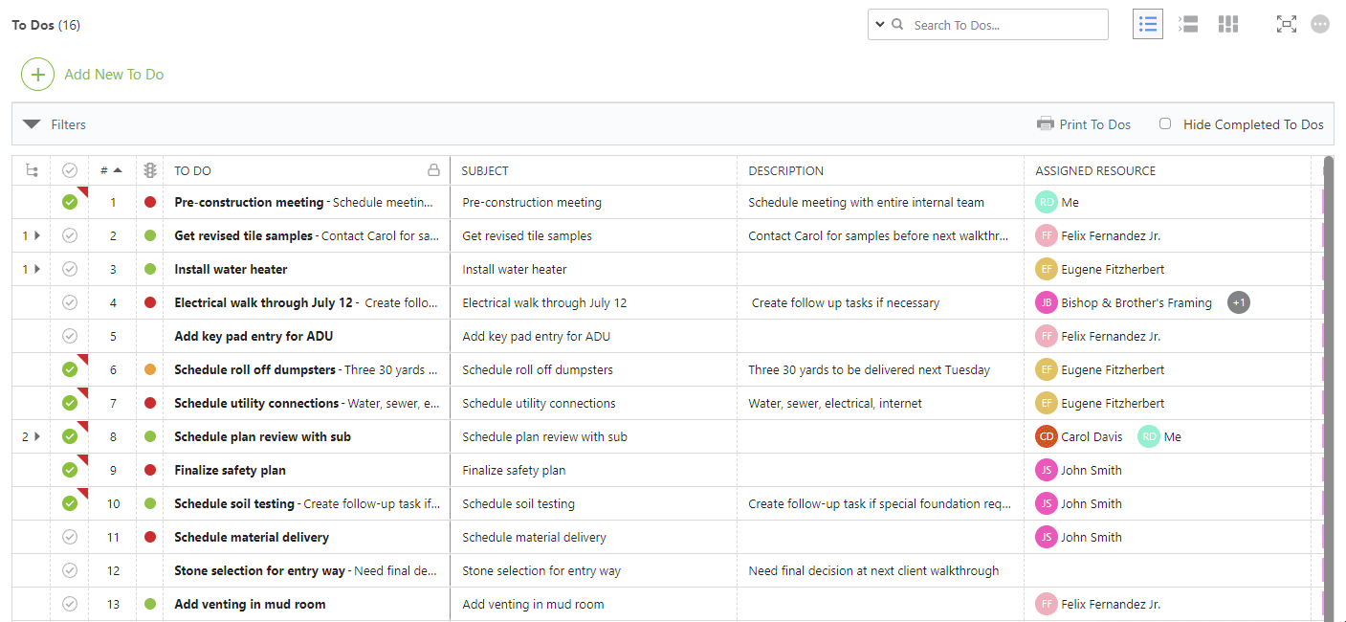The width and height of the screenshot is (1346, 622).
Task: Switch to the list view icon
Action: [x=1148, y=25]
